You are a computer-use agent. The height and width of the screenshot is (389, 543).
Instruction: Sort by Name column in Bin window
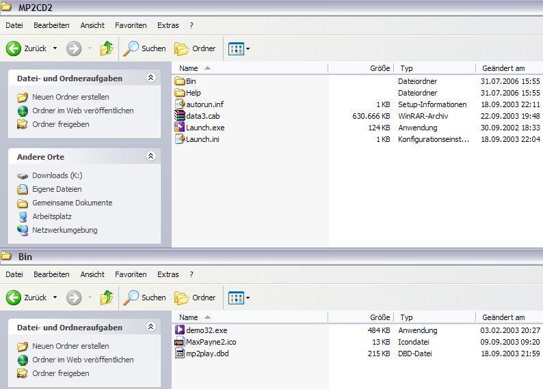point(250,317)
